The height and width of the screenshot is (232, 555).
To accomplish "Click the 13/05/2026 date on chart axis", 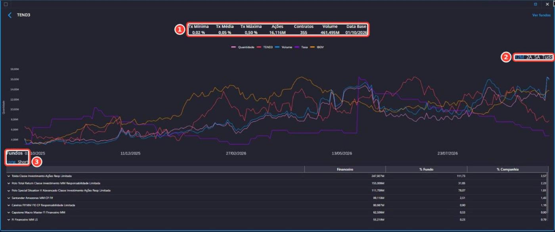I will (x=342, y=153).
